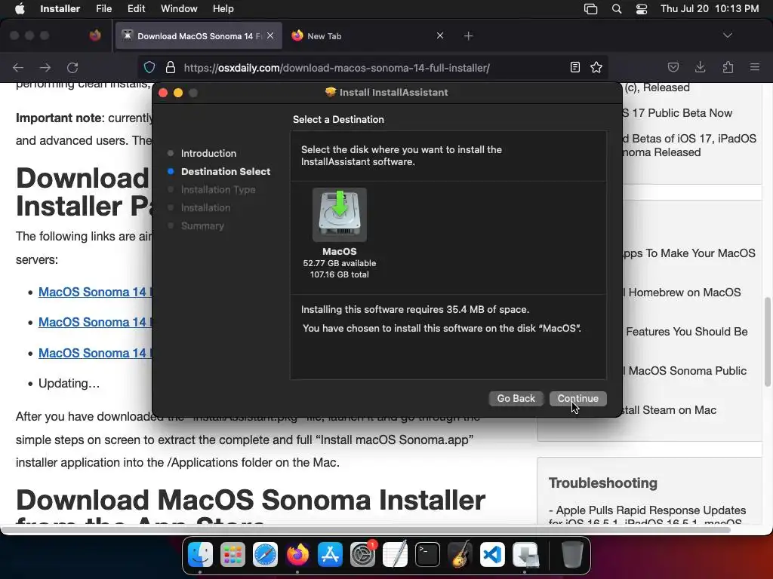This screenshot has width=773, height=579.
Task: Click the site security padlock icon
Action: [x=170, y=67]
